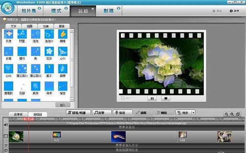Go to the 創建 create step
246x153 pixels.
pos(109,11)
